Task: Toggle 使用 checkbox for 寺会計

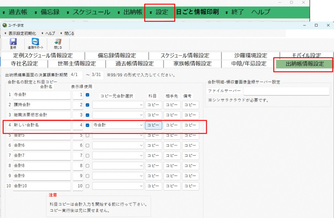Action: tap(87, 95)
